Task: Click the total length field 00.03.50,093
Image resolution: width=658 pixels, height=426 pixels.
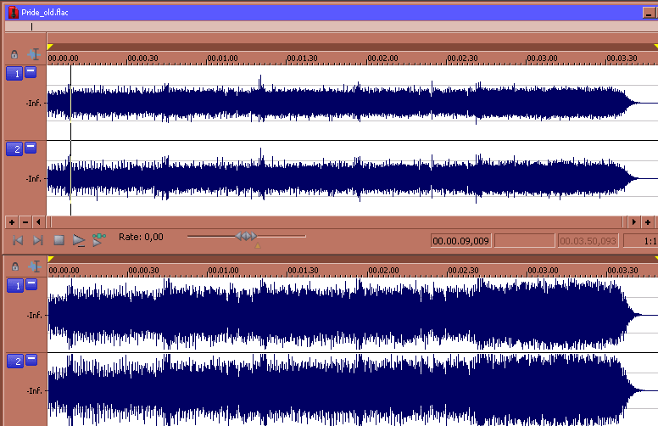Action: pyautogui.click(x=588, y=241)
